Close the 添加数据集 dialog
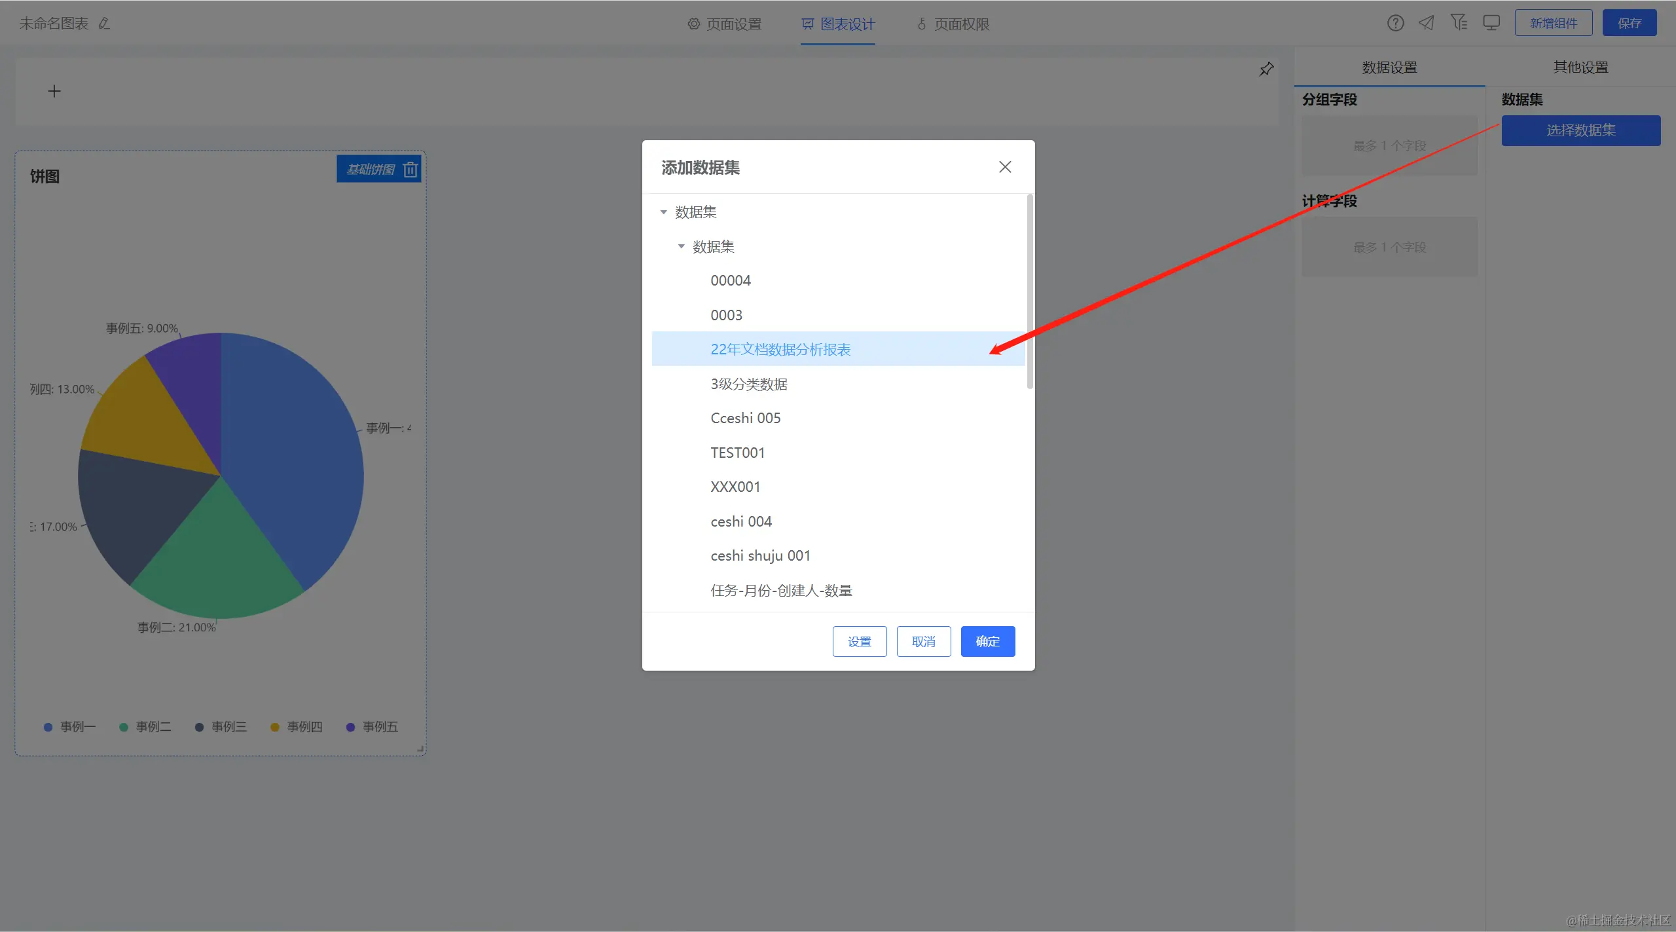 [1005, 167]
